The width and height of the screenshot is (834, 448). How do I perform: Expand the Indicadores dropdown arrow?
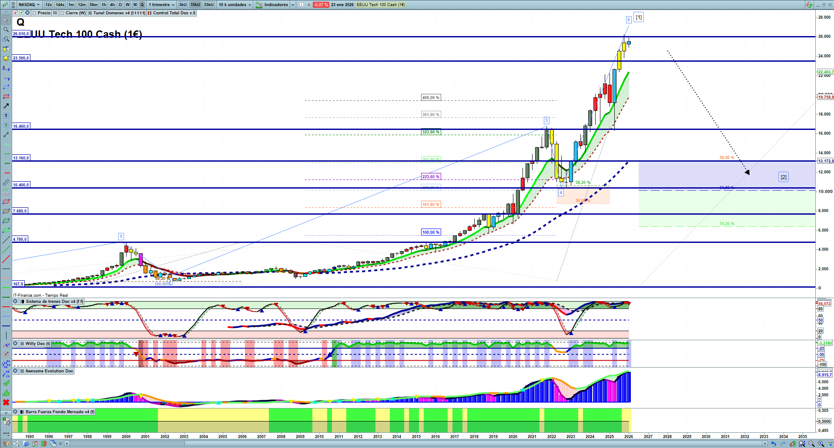(x=293, y=5)
